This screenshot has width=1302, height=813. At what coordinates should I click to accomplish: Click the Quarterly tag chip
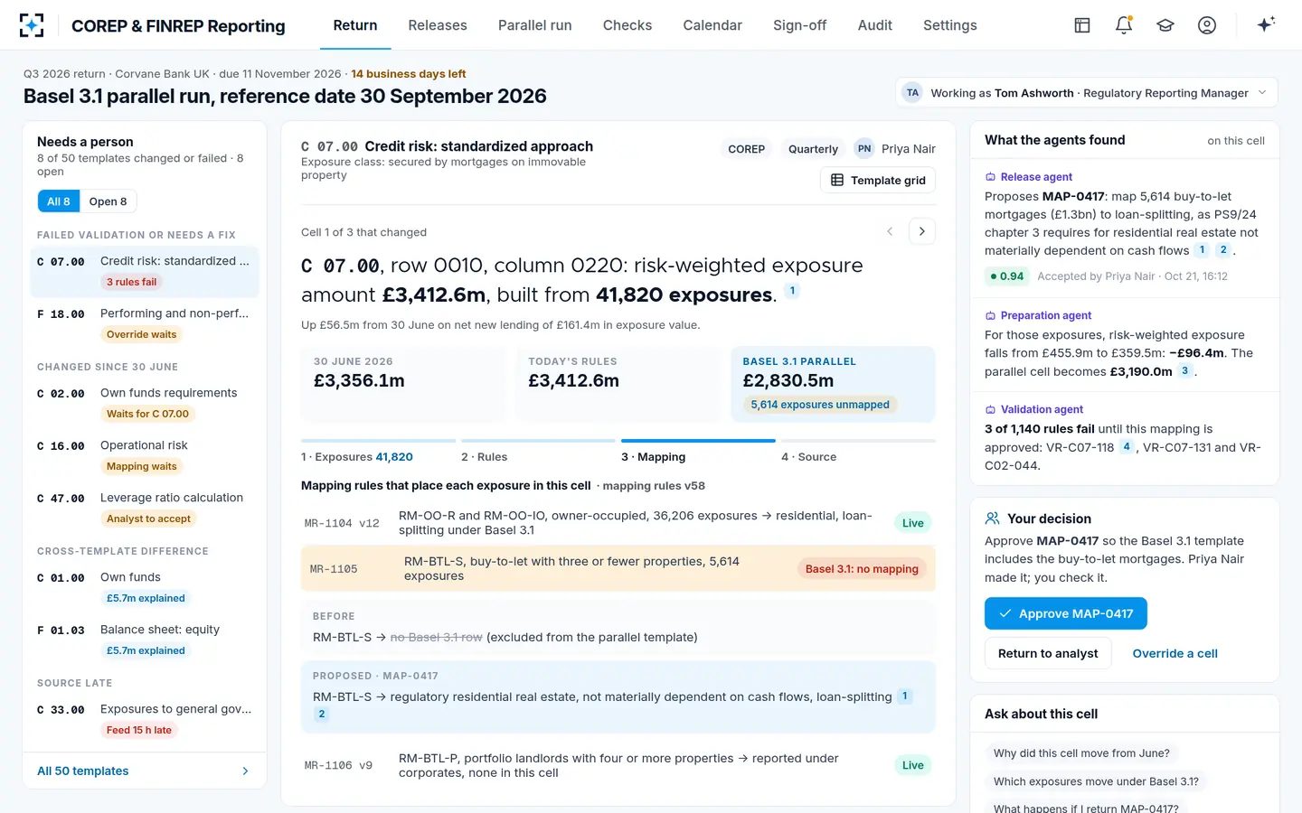[813, 149]
